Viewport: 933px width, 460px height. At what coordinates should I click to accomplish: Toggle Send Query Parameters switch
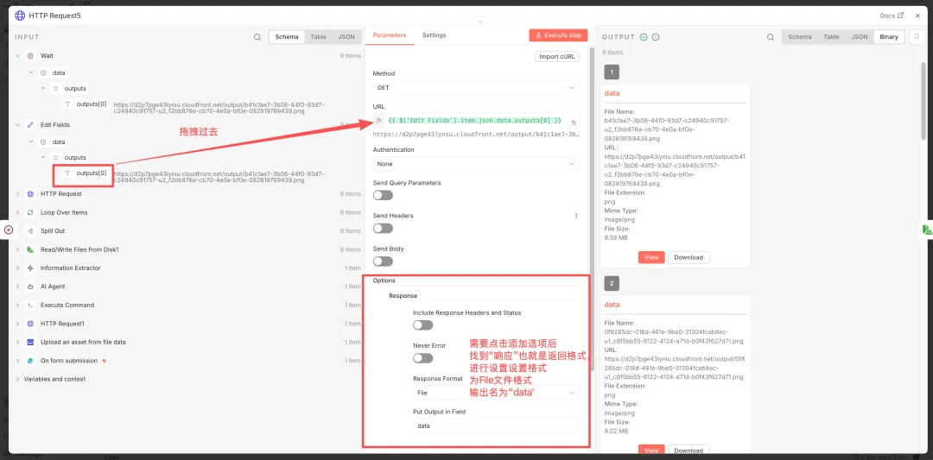point(383,195)
